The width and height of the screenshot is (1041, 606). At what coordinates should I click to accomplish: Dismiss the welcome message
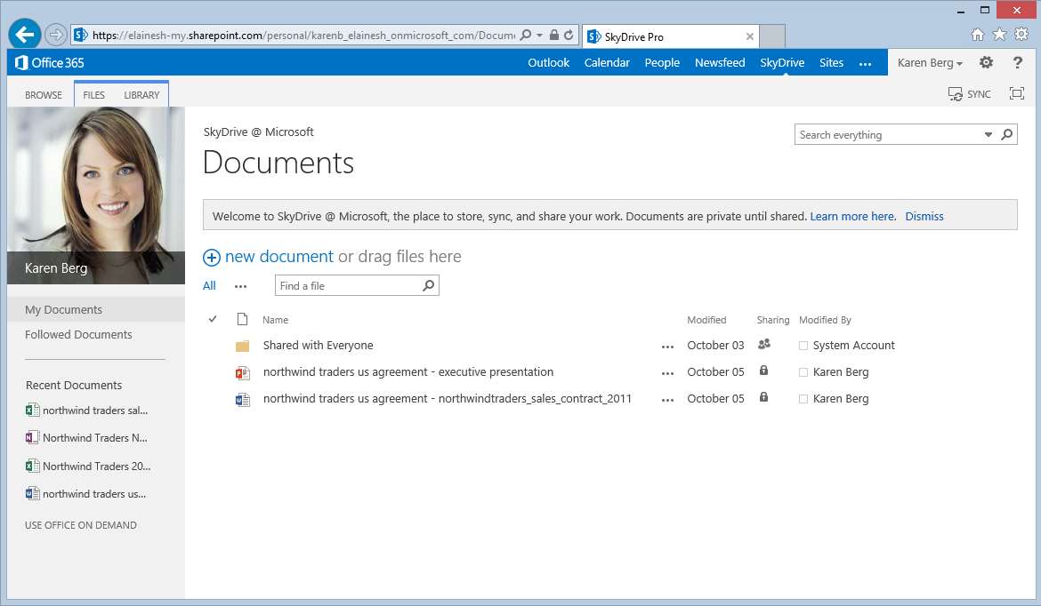(924, 216)
